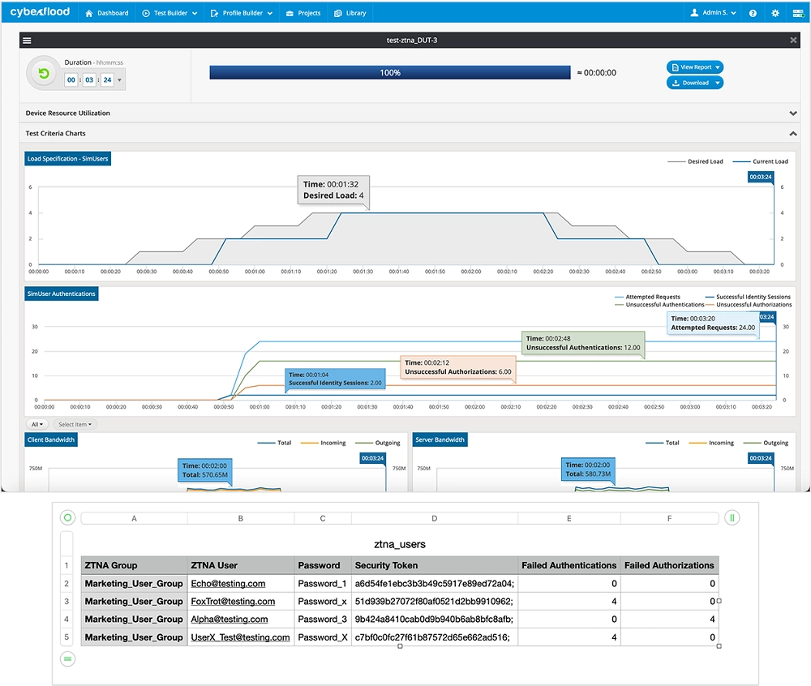Open the Select Item dropdown
Viewport: 811px width, 686px height.
point(75,424)
